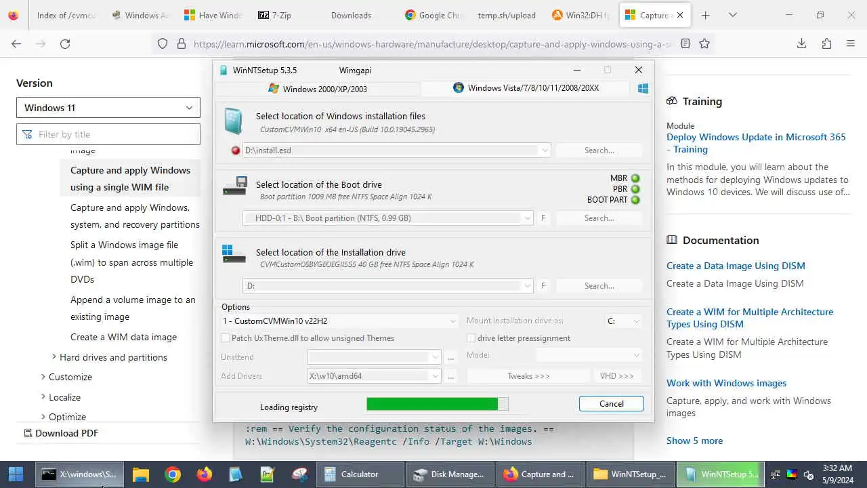Viewport: 867px width, 488px height.
Task: Click Download PDF in sidebar
Action: 60,433
